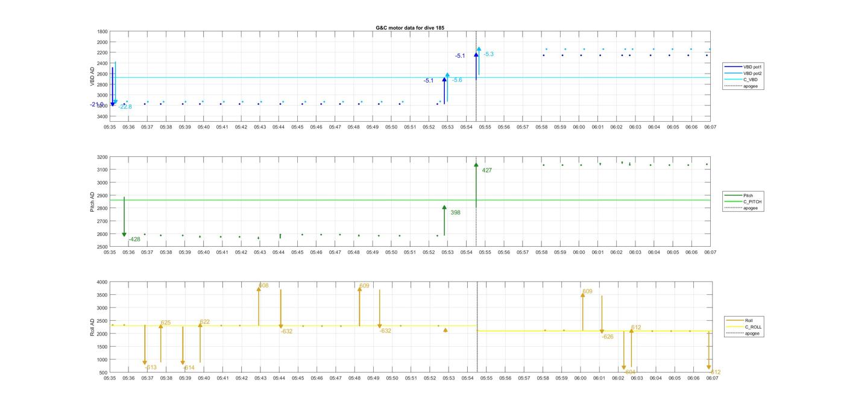The width and height of the screenshot is (844, 418).
Task: Click the '2900' tick on Pitch AD axis
Action: click(102, 195)
